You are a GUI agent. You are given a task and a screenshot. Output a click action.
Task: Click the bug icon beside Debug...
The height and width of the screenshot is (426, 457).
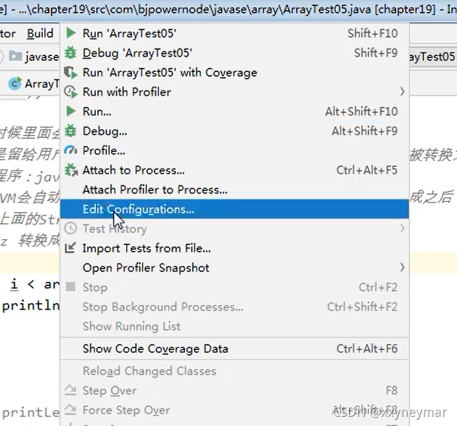tap(71, 131)
